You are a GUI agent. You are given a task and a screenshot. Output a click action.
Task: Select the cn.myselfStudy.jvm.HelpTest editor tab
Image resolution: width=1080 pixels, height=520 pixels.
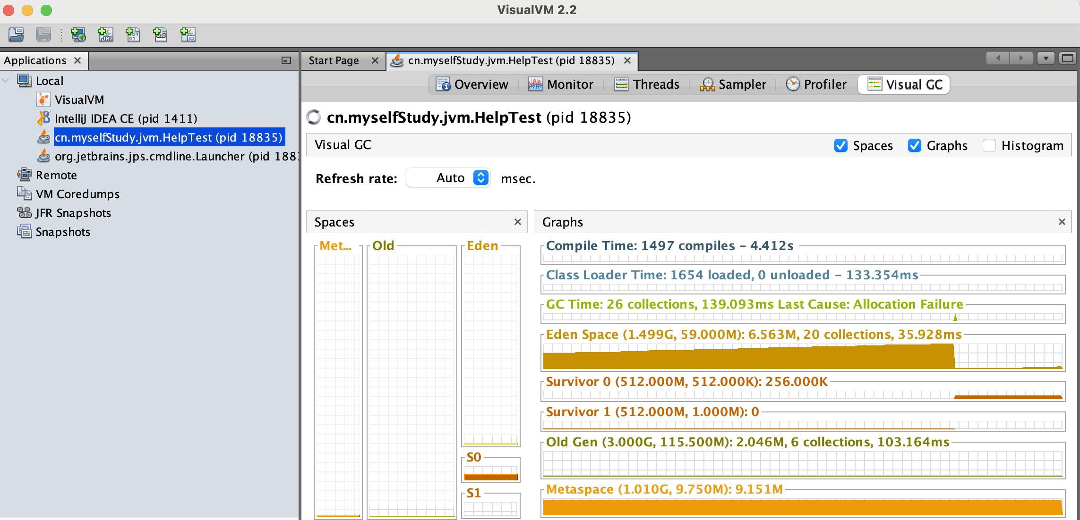point(511,60)
